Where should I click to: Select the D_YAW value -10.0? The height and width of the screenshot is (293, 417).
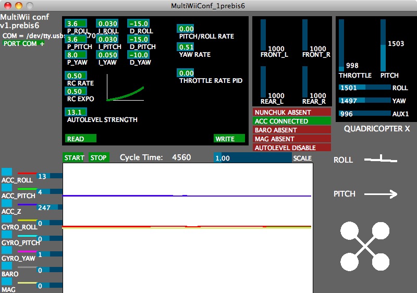point(139,55)
